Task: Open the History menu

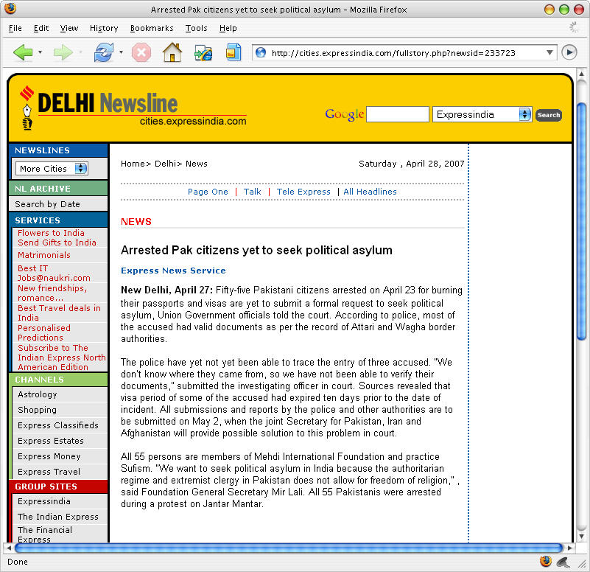Action: point(104,28)
